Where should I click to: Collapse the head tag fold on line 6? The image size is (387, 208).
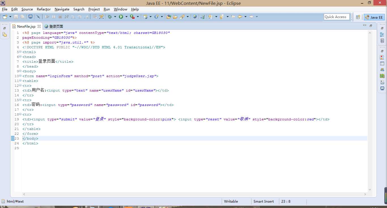click(20, 57)
